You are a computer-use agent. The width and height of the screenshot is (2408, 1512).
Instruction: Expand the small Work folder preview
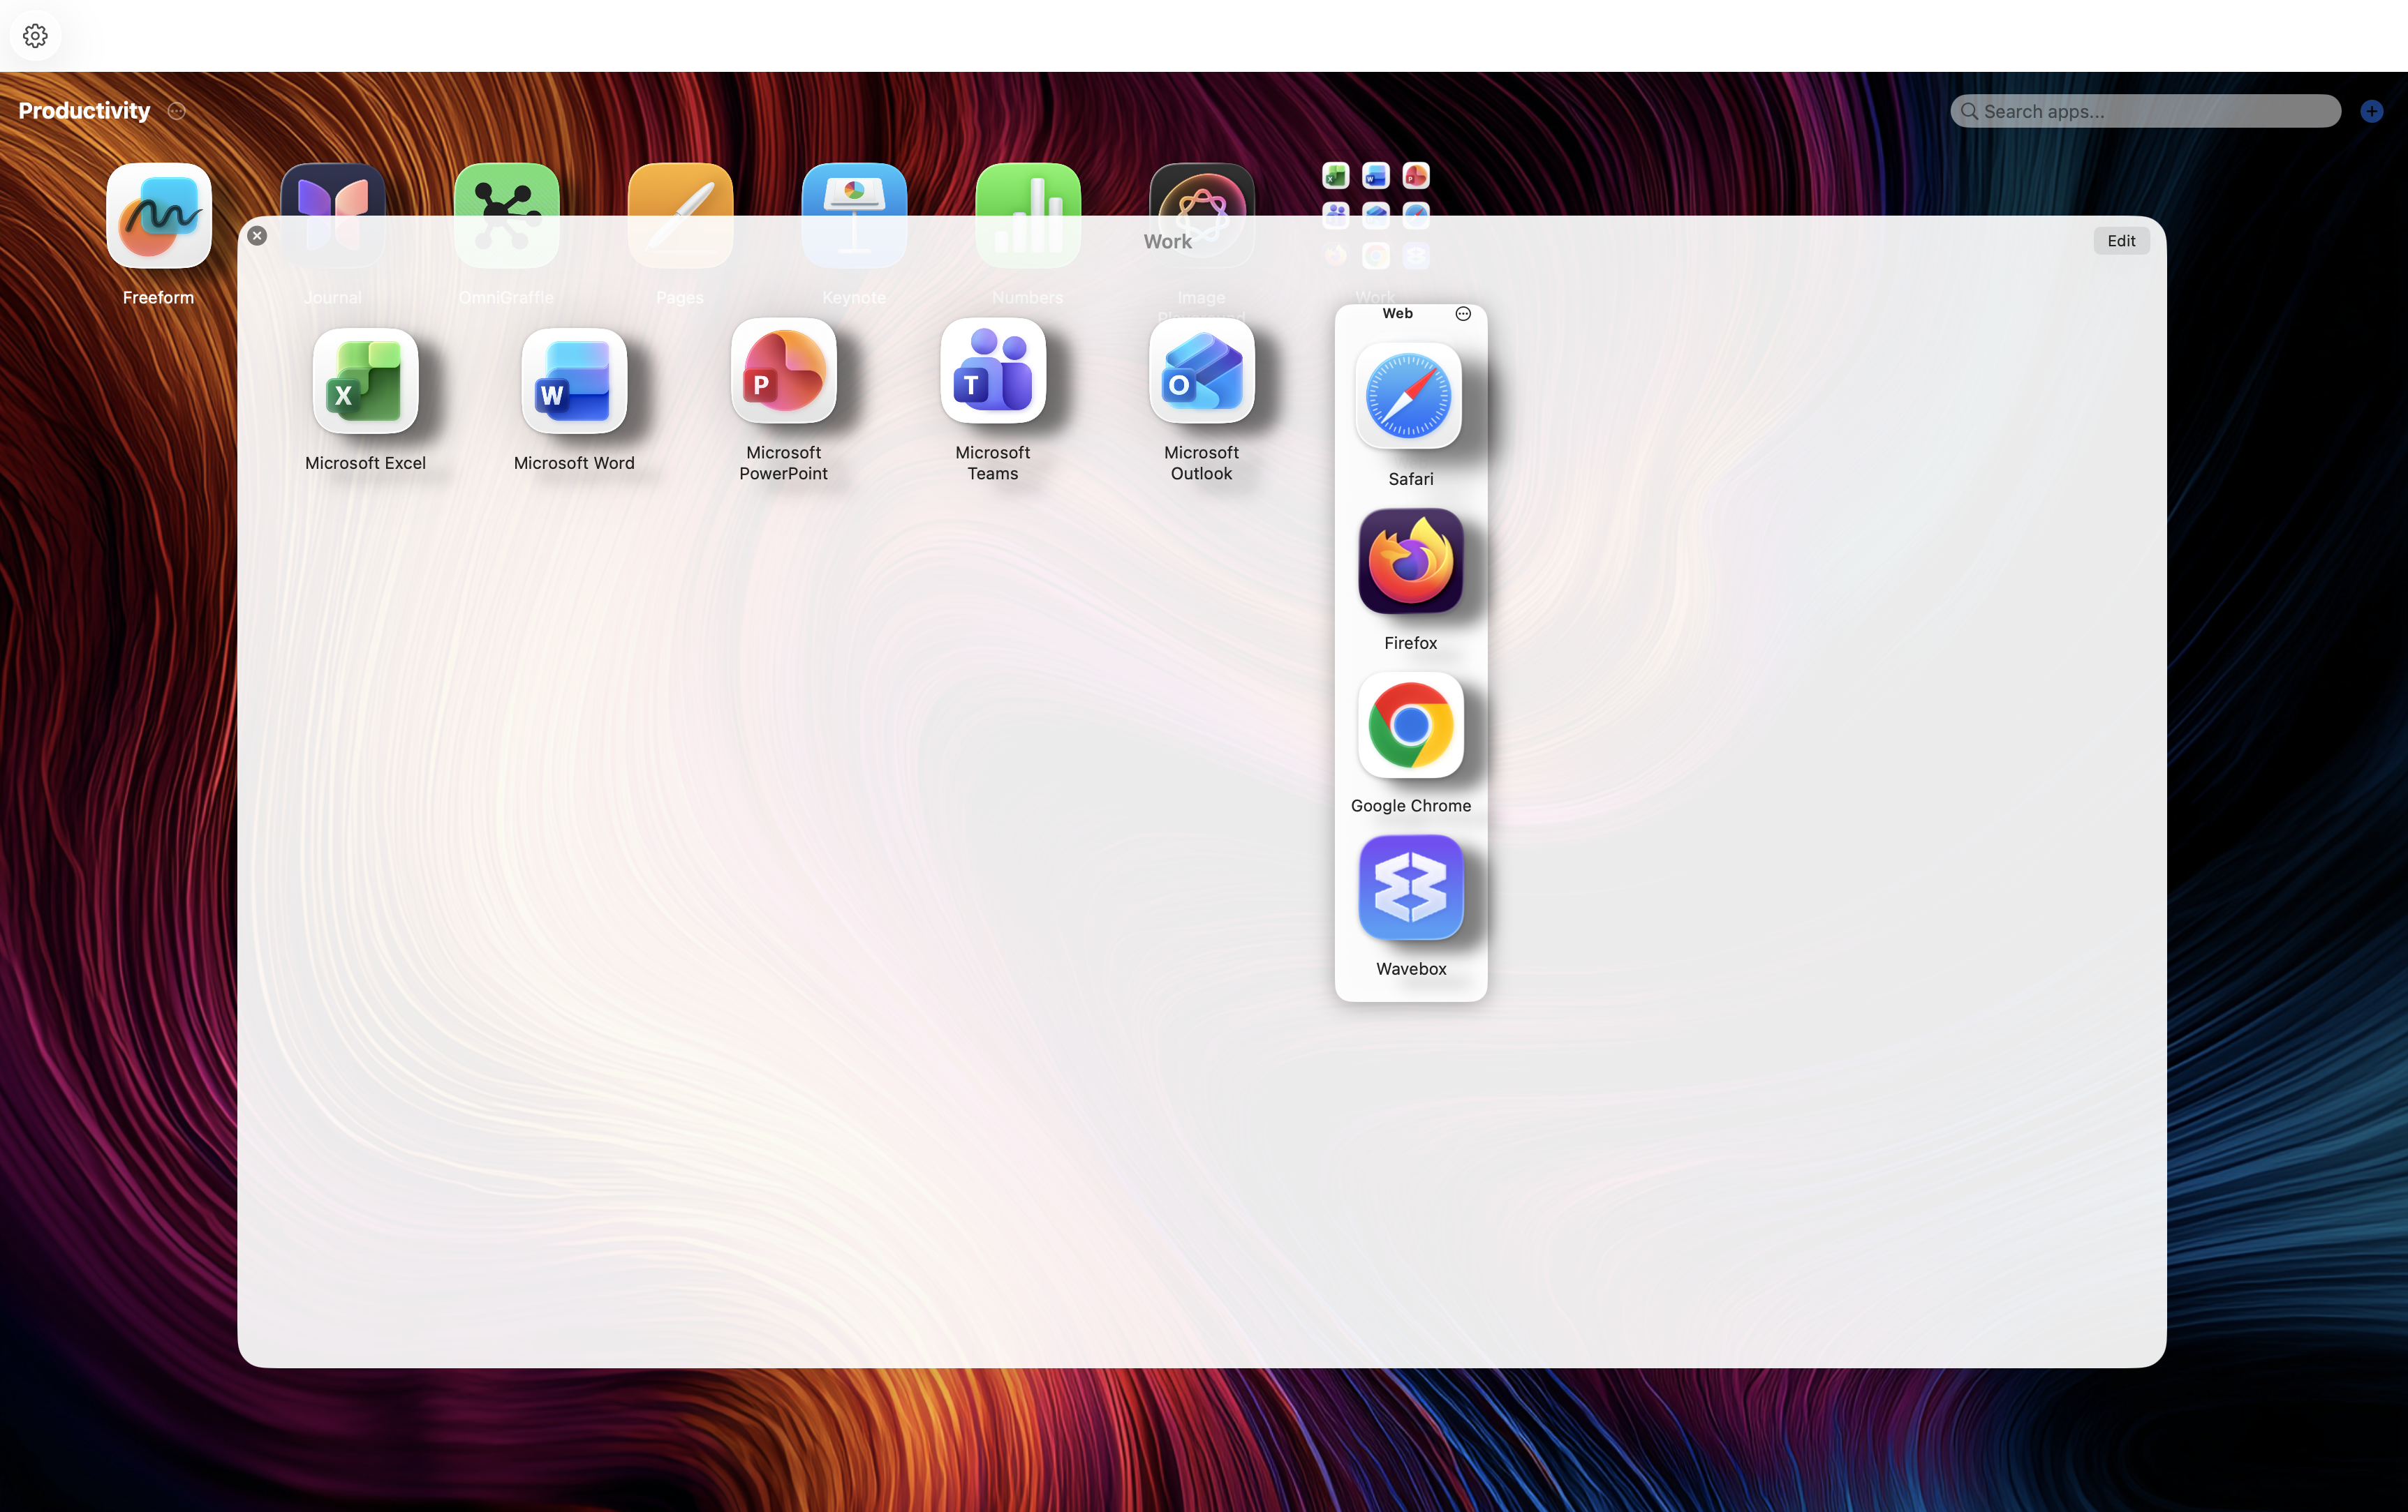1375,216
